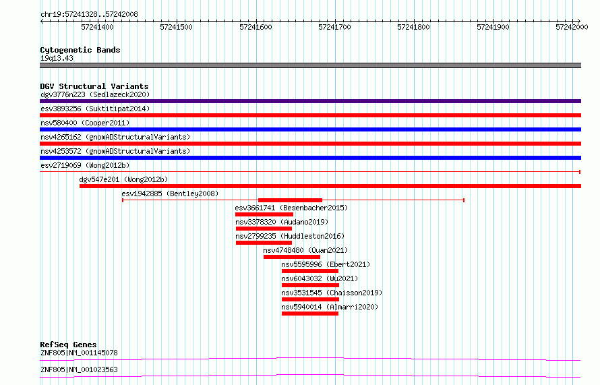Open the nsv3378320 (Audano2019) label

282,222
